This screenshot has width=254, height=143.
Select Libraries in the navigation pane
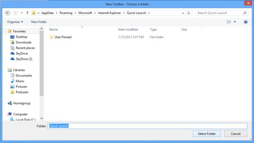coord(19,70)
